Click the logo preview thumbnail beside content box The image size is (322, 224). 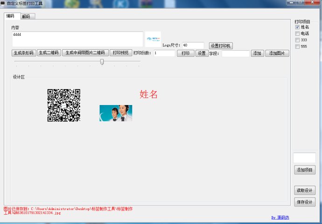(153, 39)
